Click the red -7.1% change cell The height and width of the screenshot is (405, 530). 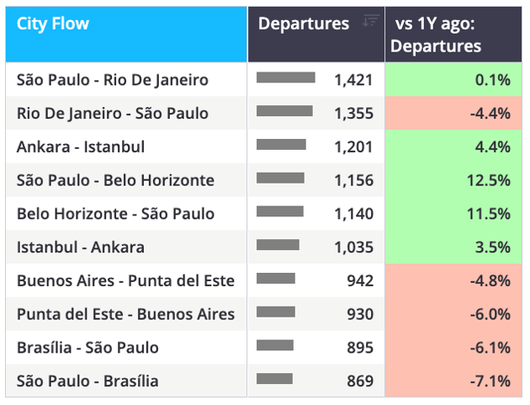click(x=453, y=381)
